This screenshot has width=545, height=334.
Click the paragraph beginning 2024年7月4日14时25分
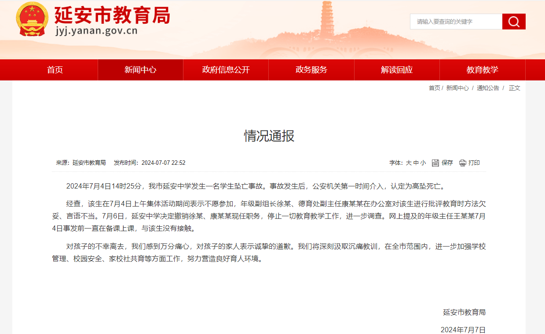(257, 186)
